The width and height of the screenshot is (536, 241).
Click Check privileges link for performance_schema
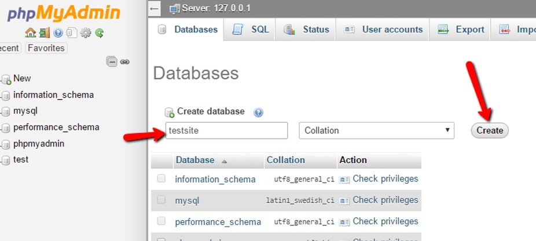point(386,221)
